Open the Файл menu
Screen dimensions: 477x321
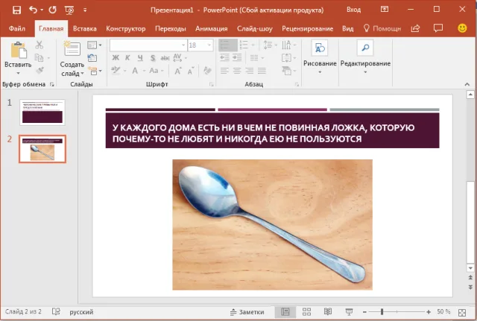point(17,28)
